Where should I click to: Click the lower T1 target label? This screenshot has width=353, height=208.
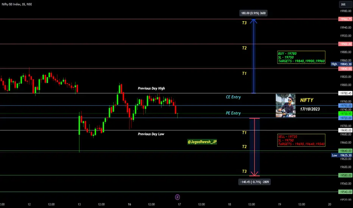pyautogui.click(x=244, y=133)
